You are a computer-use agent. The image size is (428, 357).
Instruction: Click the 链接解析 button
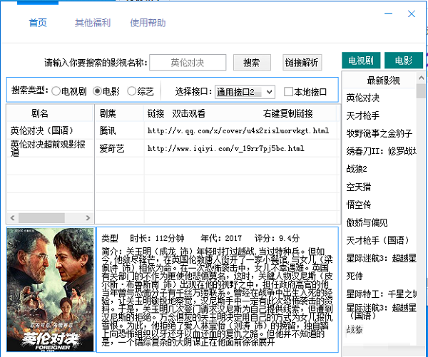tap(302, 63)
